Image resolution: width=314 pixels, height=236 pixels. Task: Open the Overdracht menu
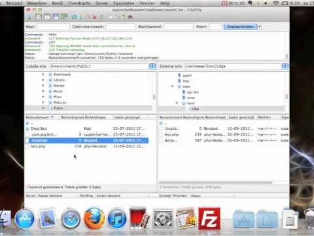click(79, 3)
